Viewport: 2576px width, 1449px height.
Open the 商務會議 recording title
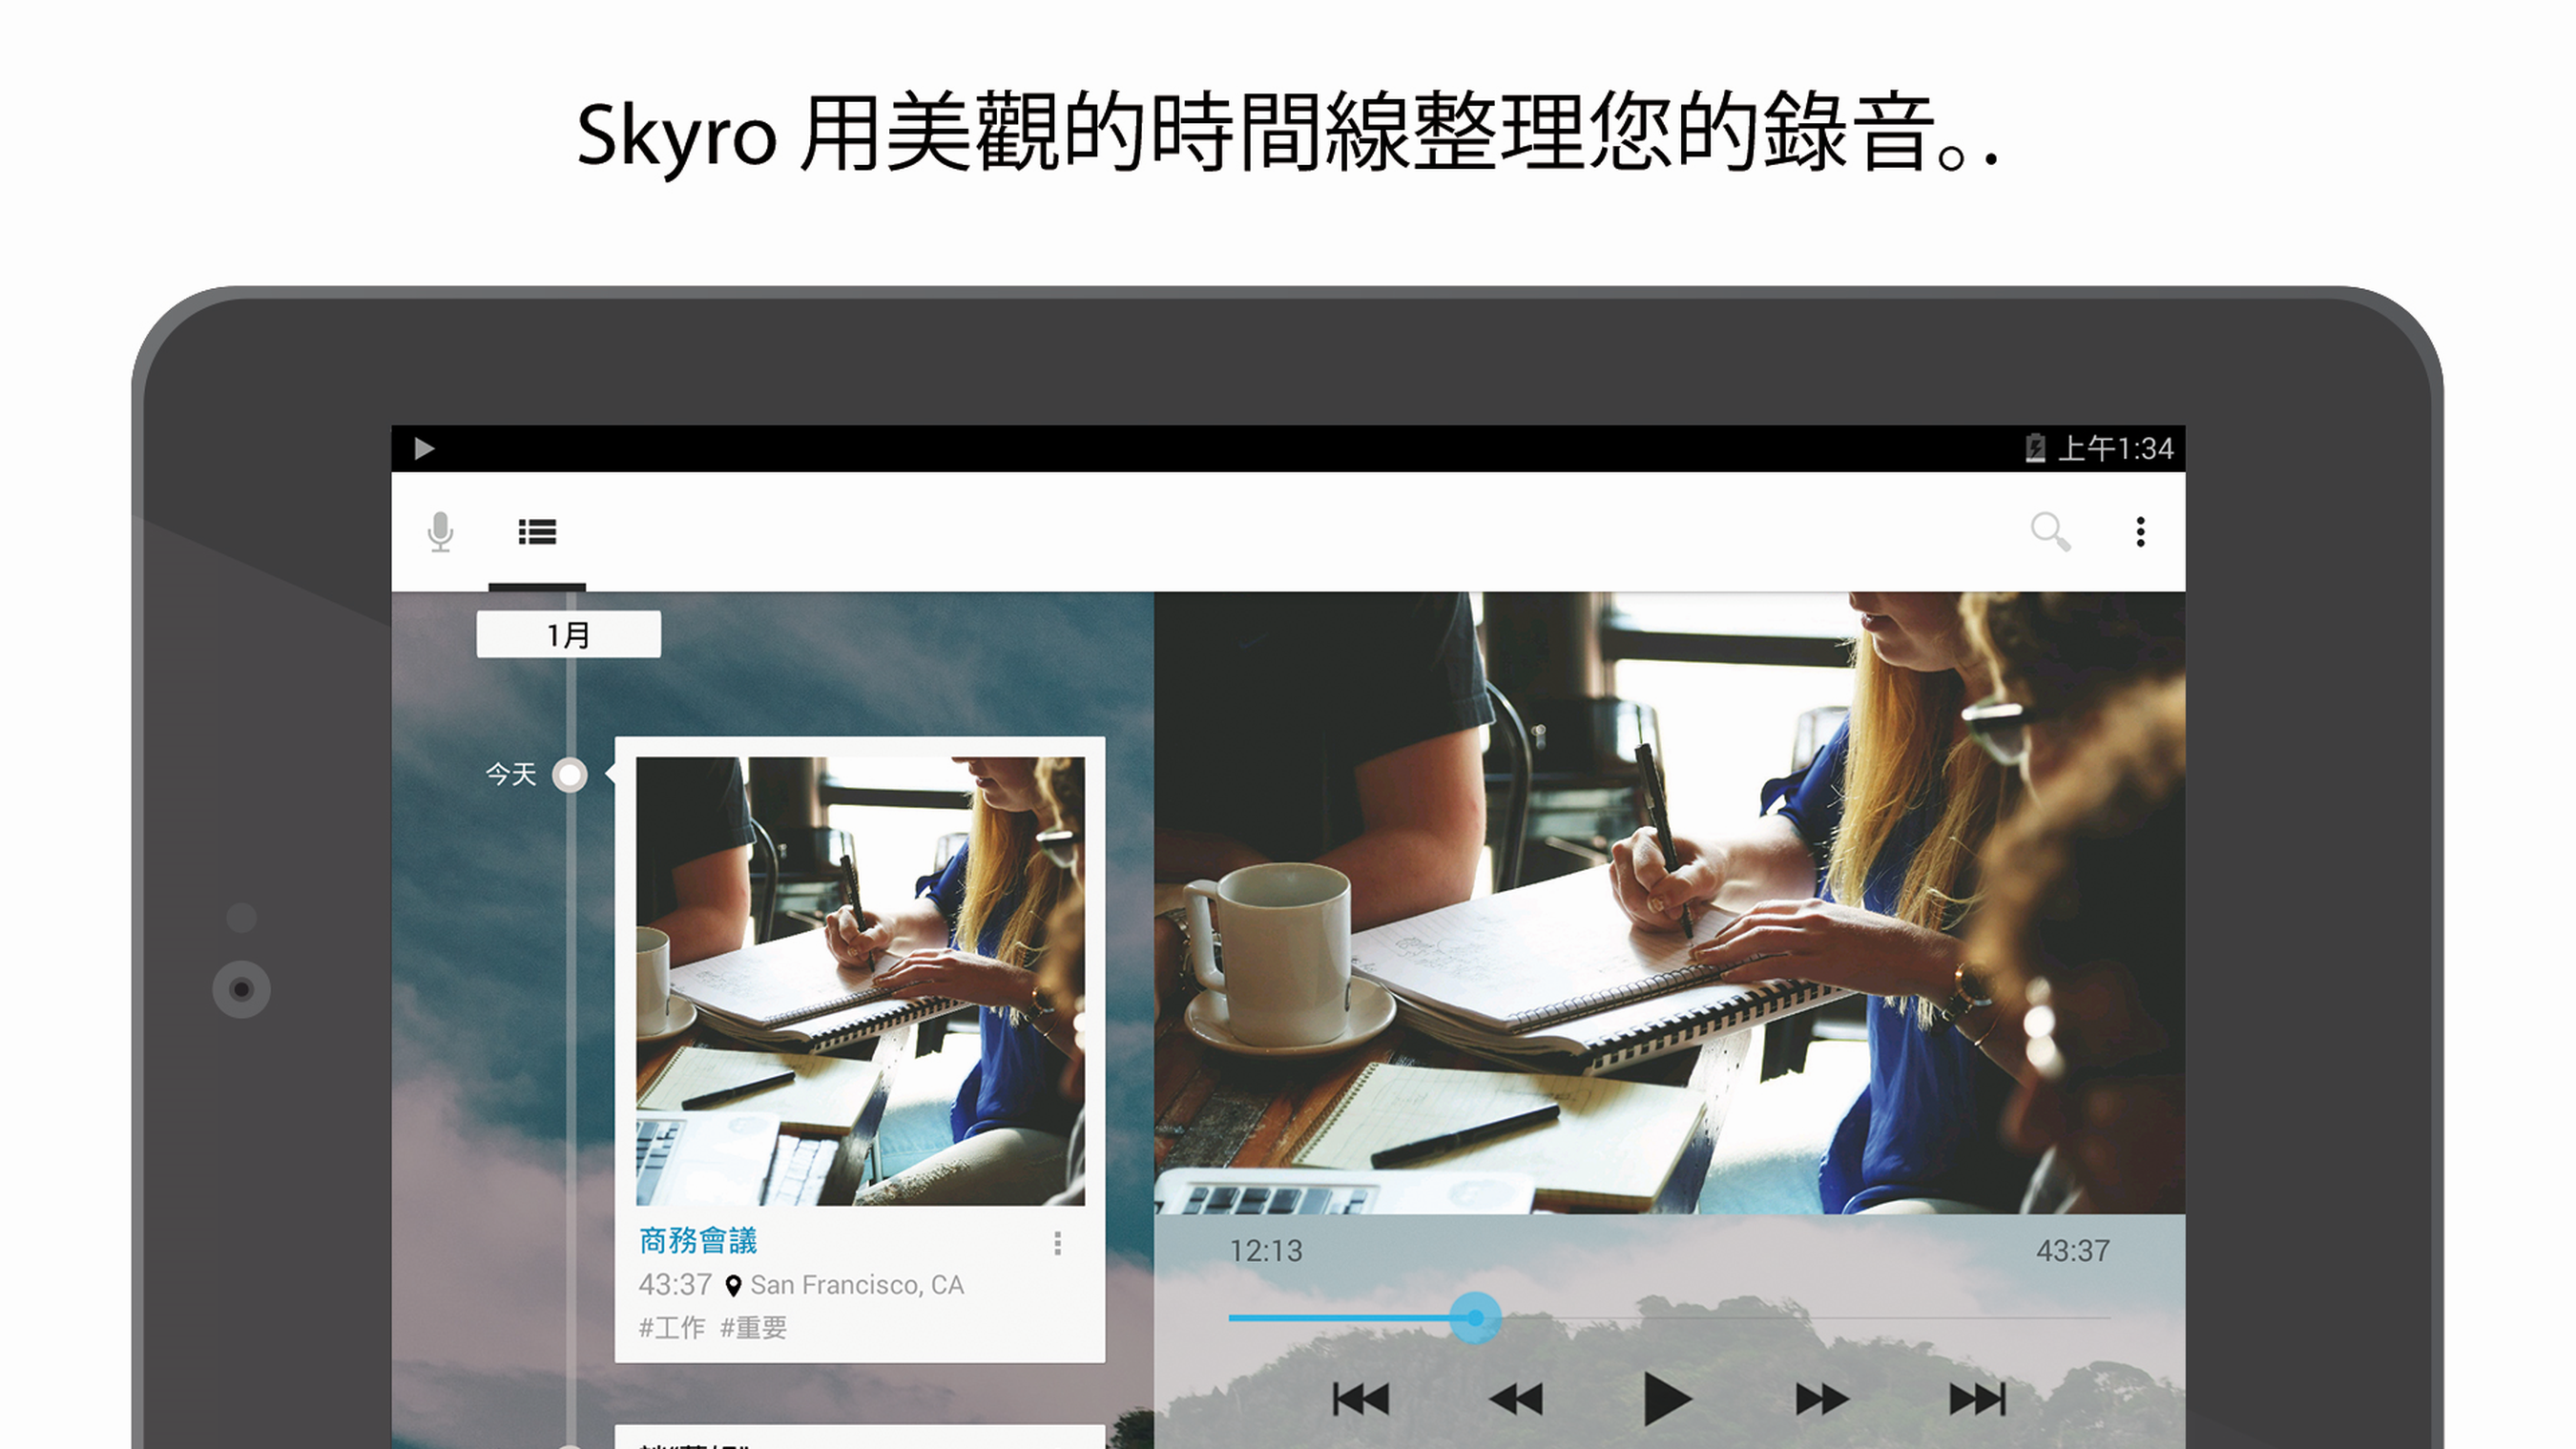(698, 1241)
